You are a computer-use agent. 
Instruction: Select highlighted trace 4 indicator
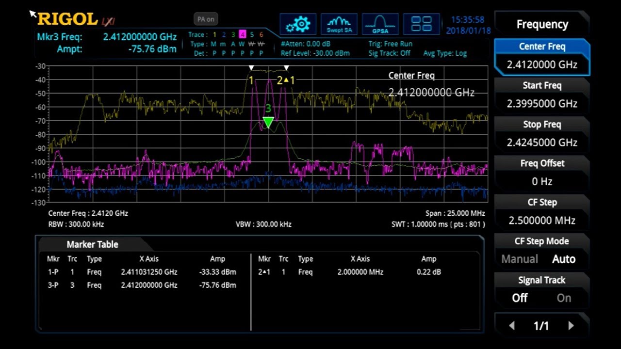(243, 34)
